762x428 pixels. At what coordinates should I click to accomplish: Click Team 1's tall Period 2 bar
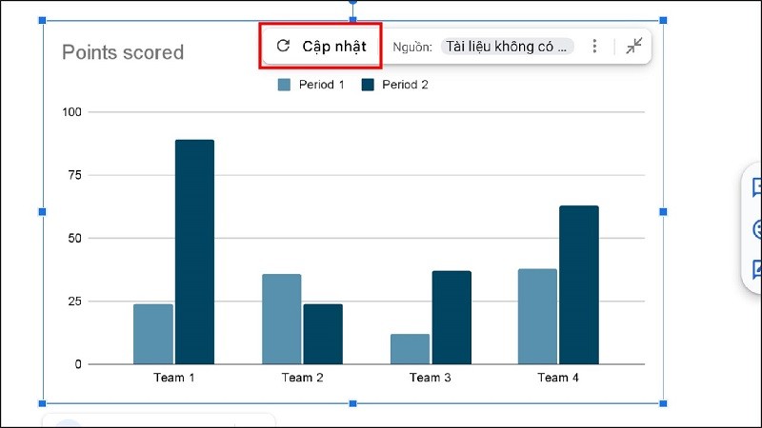pyautogui.click(x=194, y=252)
